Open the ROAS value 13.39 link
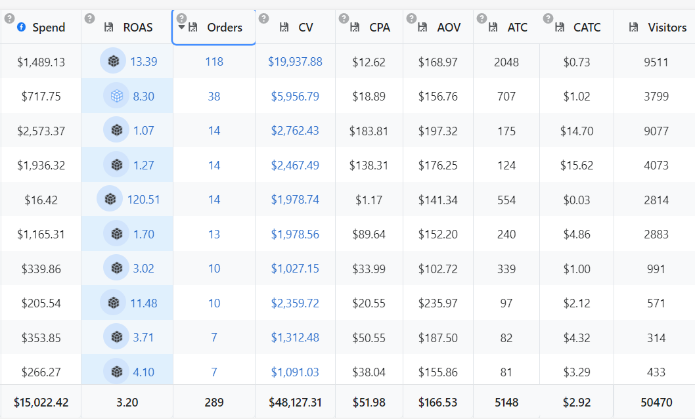This screenshot has height=419, width=695. tap(144, 62)
